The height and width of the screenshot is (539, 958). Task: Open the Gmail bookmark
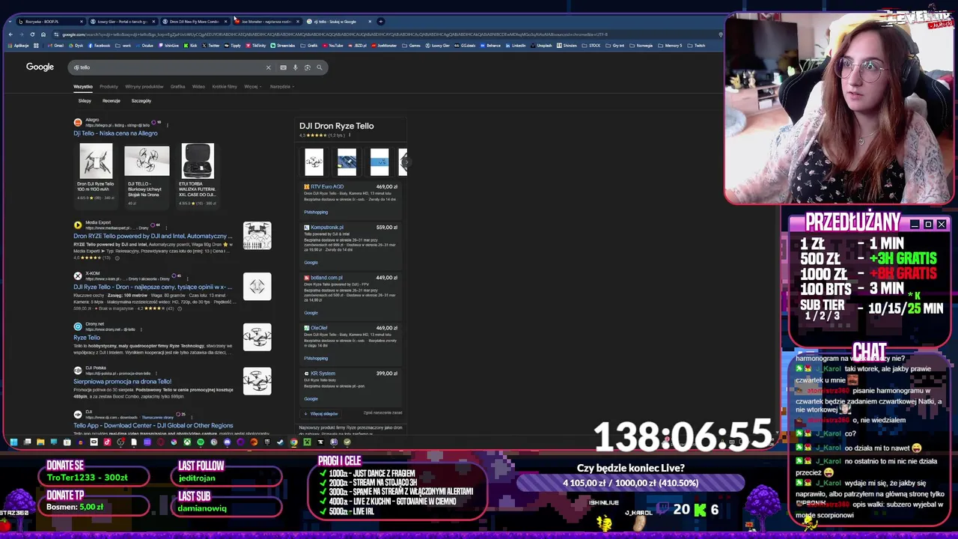pyautogui.click(x=55, y=46)
